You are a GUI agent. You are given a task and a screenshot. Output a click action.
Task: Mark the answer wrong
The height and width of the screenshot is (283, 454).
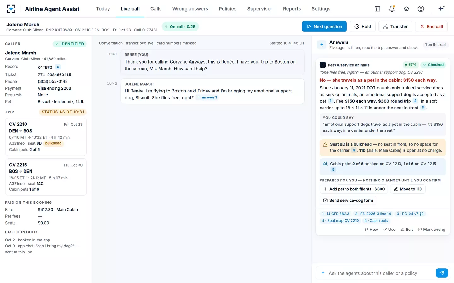pos(432,230)
